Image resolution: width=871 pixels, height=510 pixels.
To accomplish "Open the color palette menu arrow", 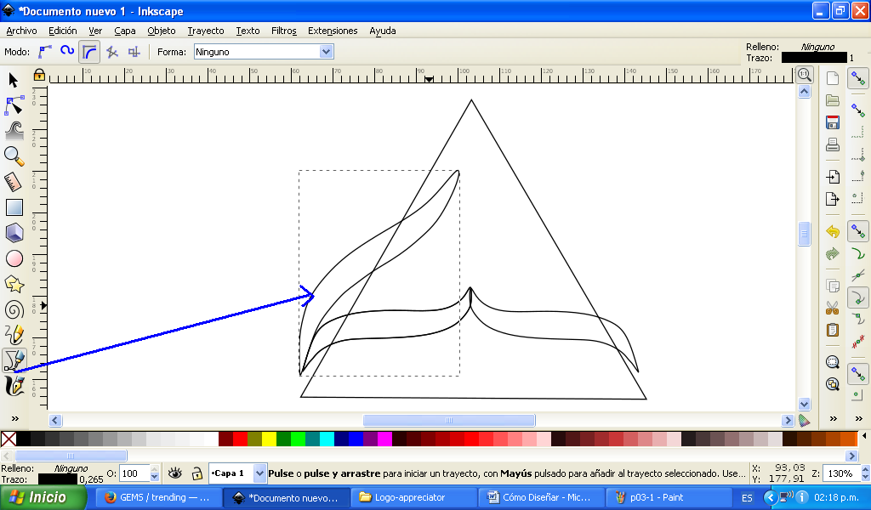I will click(x=864, y=436).
